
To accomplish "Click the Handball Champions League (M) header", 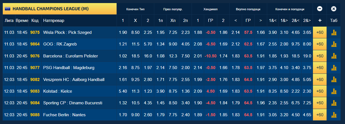I will click(60, 9).
